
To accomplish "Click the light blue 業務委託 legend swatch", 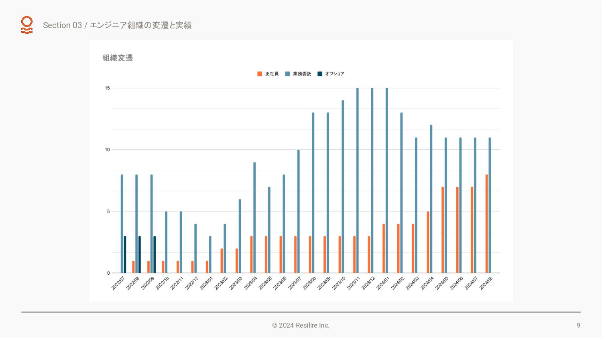I will pos(287,74).
